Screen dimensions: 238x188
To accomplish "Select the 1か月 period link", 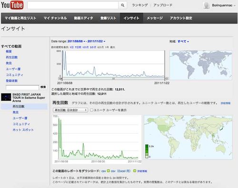I will pyautogui.click(x=86, y=47).
